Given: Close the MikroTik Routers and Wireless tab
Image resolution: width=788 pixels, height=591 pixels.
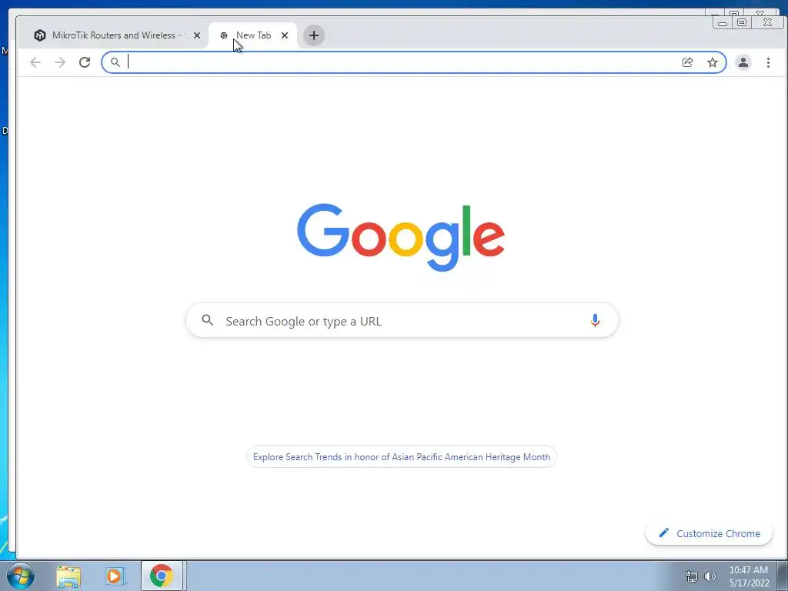Looking at the screenshot, I should (197, 35).
